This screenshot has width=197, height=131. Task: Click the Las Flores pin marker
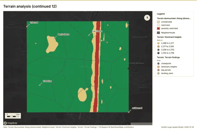(89, 35)
